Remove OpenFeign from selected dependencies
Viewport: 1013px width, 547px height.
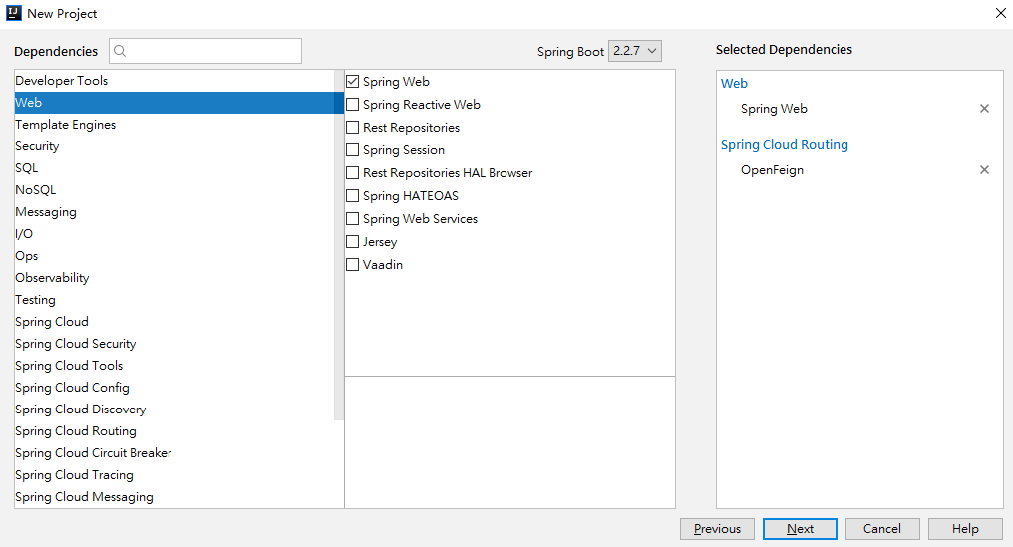click(x=984, y=170)
